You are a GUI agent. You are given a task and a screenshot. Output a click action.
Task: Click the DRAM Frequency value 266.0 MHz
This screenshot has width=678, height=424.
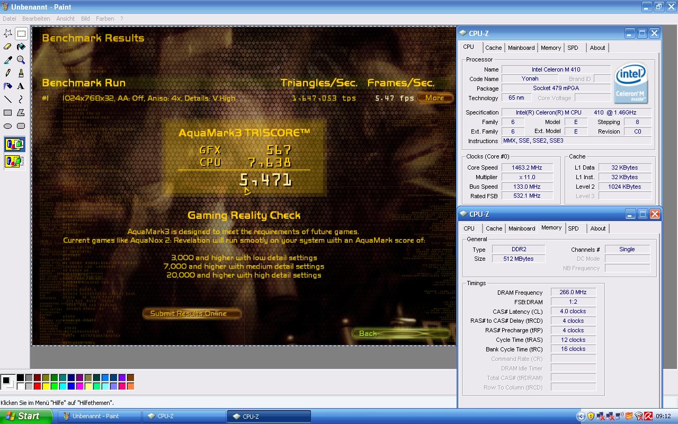coord(574,292)
